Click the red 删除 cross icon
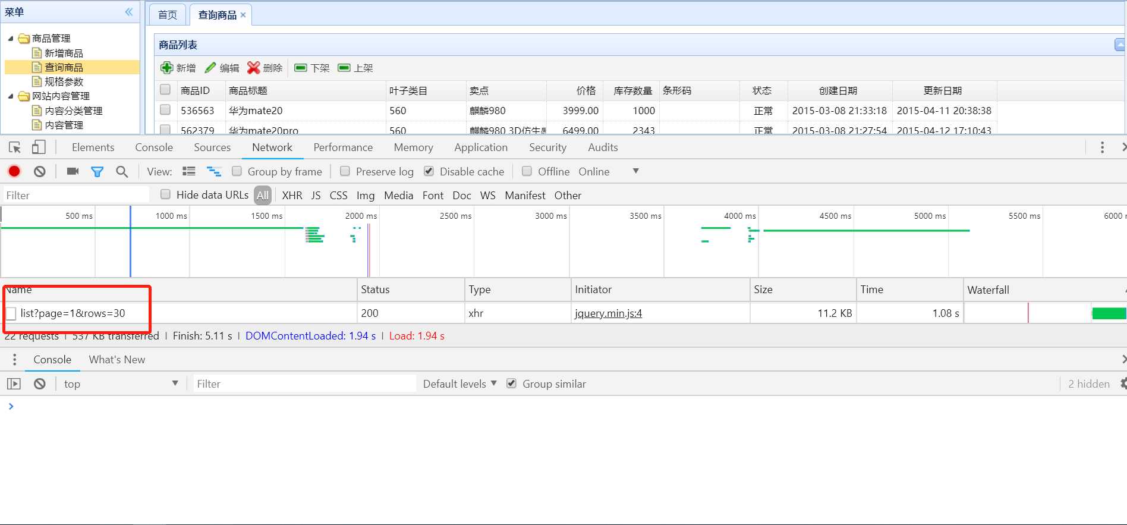The width and height of the screenshot is (1127, 525). point(254,68)
